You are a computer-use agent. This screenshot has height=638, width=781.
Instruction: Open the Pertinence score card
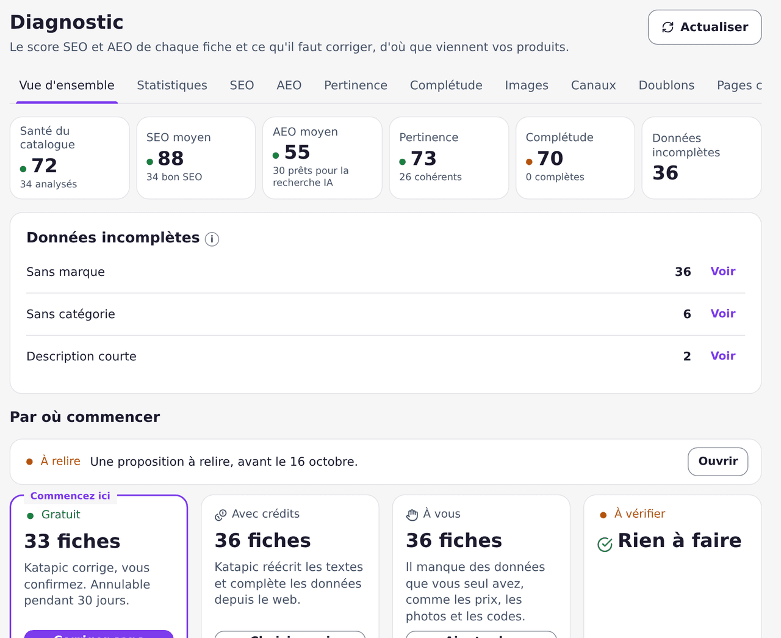click(x=449, y=158)
